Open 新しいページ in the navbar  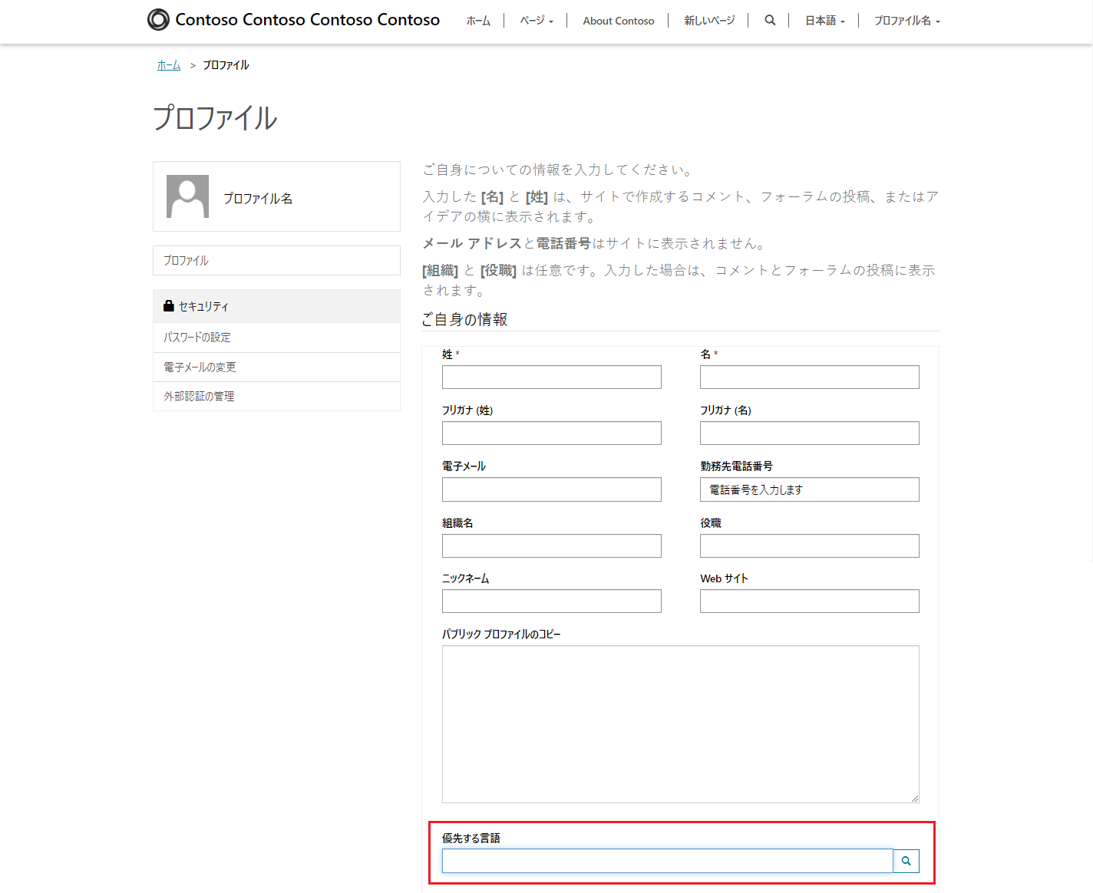(x=709, y=21)
